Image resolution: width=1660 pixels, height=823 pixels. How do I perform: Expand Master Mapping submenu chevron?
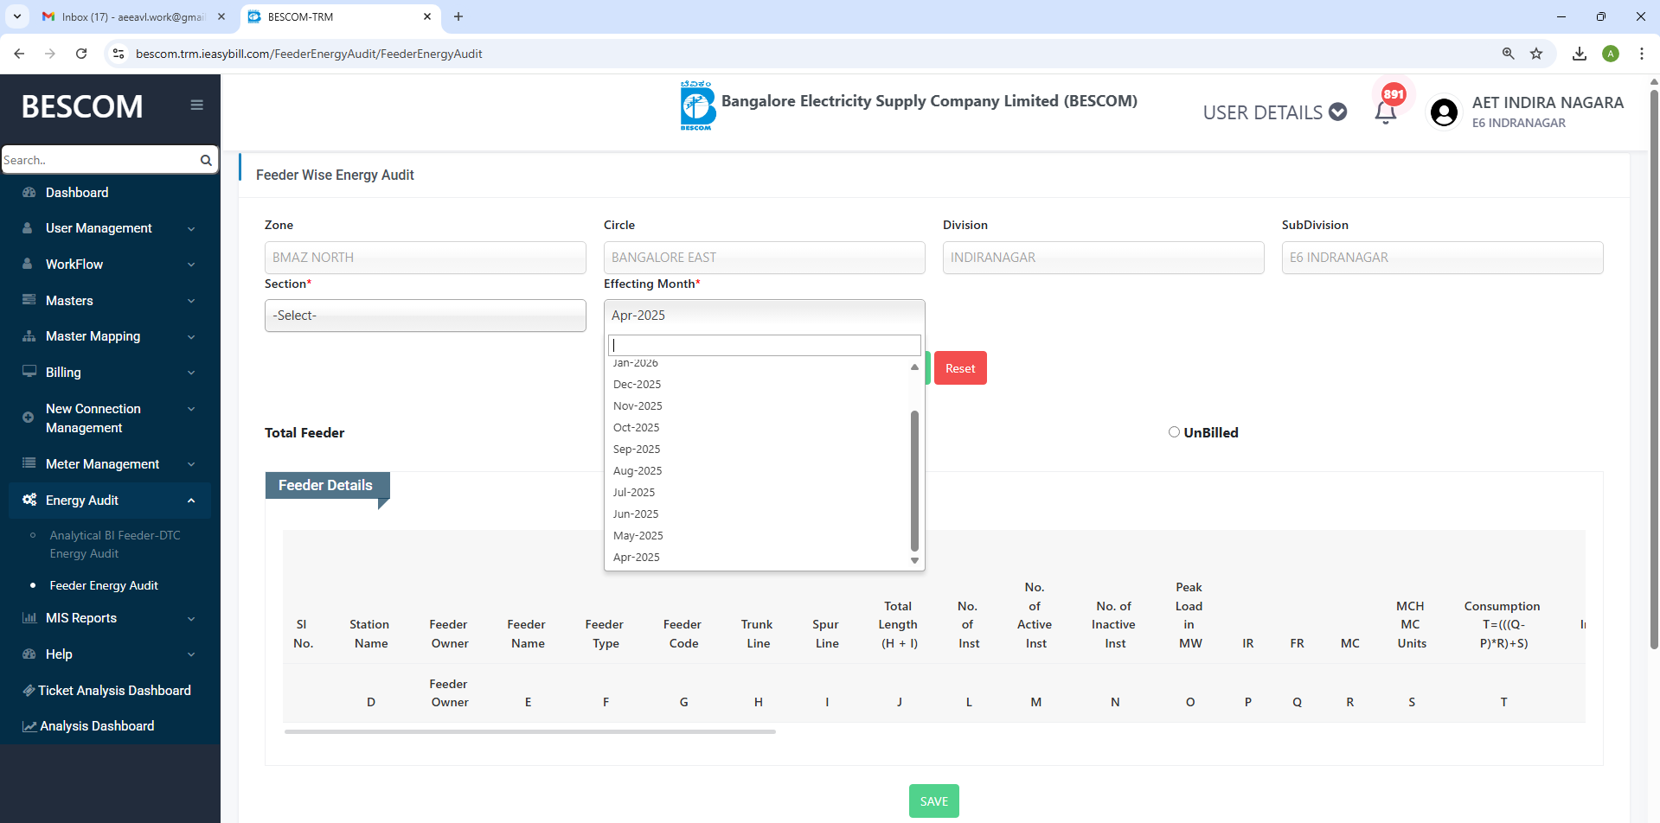click(x=191, y=336)
